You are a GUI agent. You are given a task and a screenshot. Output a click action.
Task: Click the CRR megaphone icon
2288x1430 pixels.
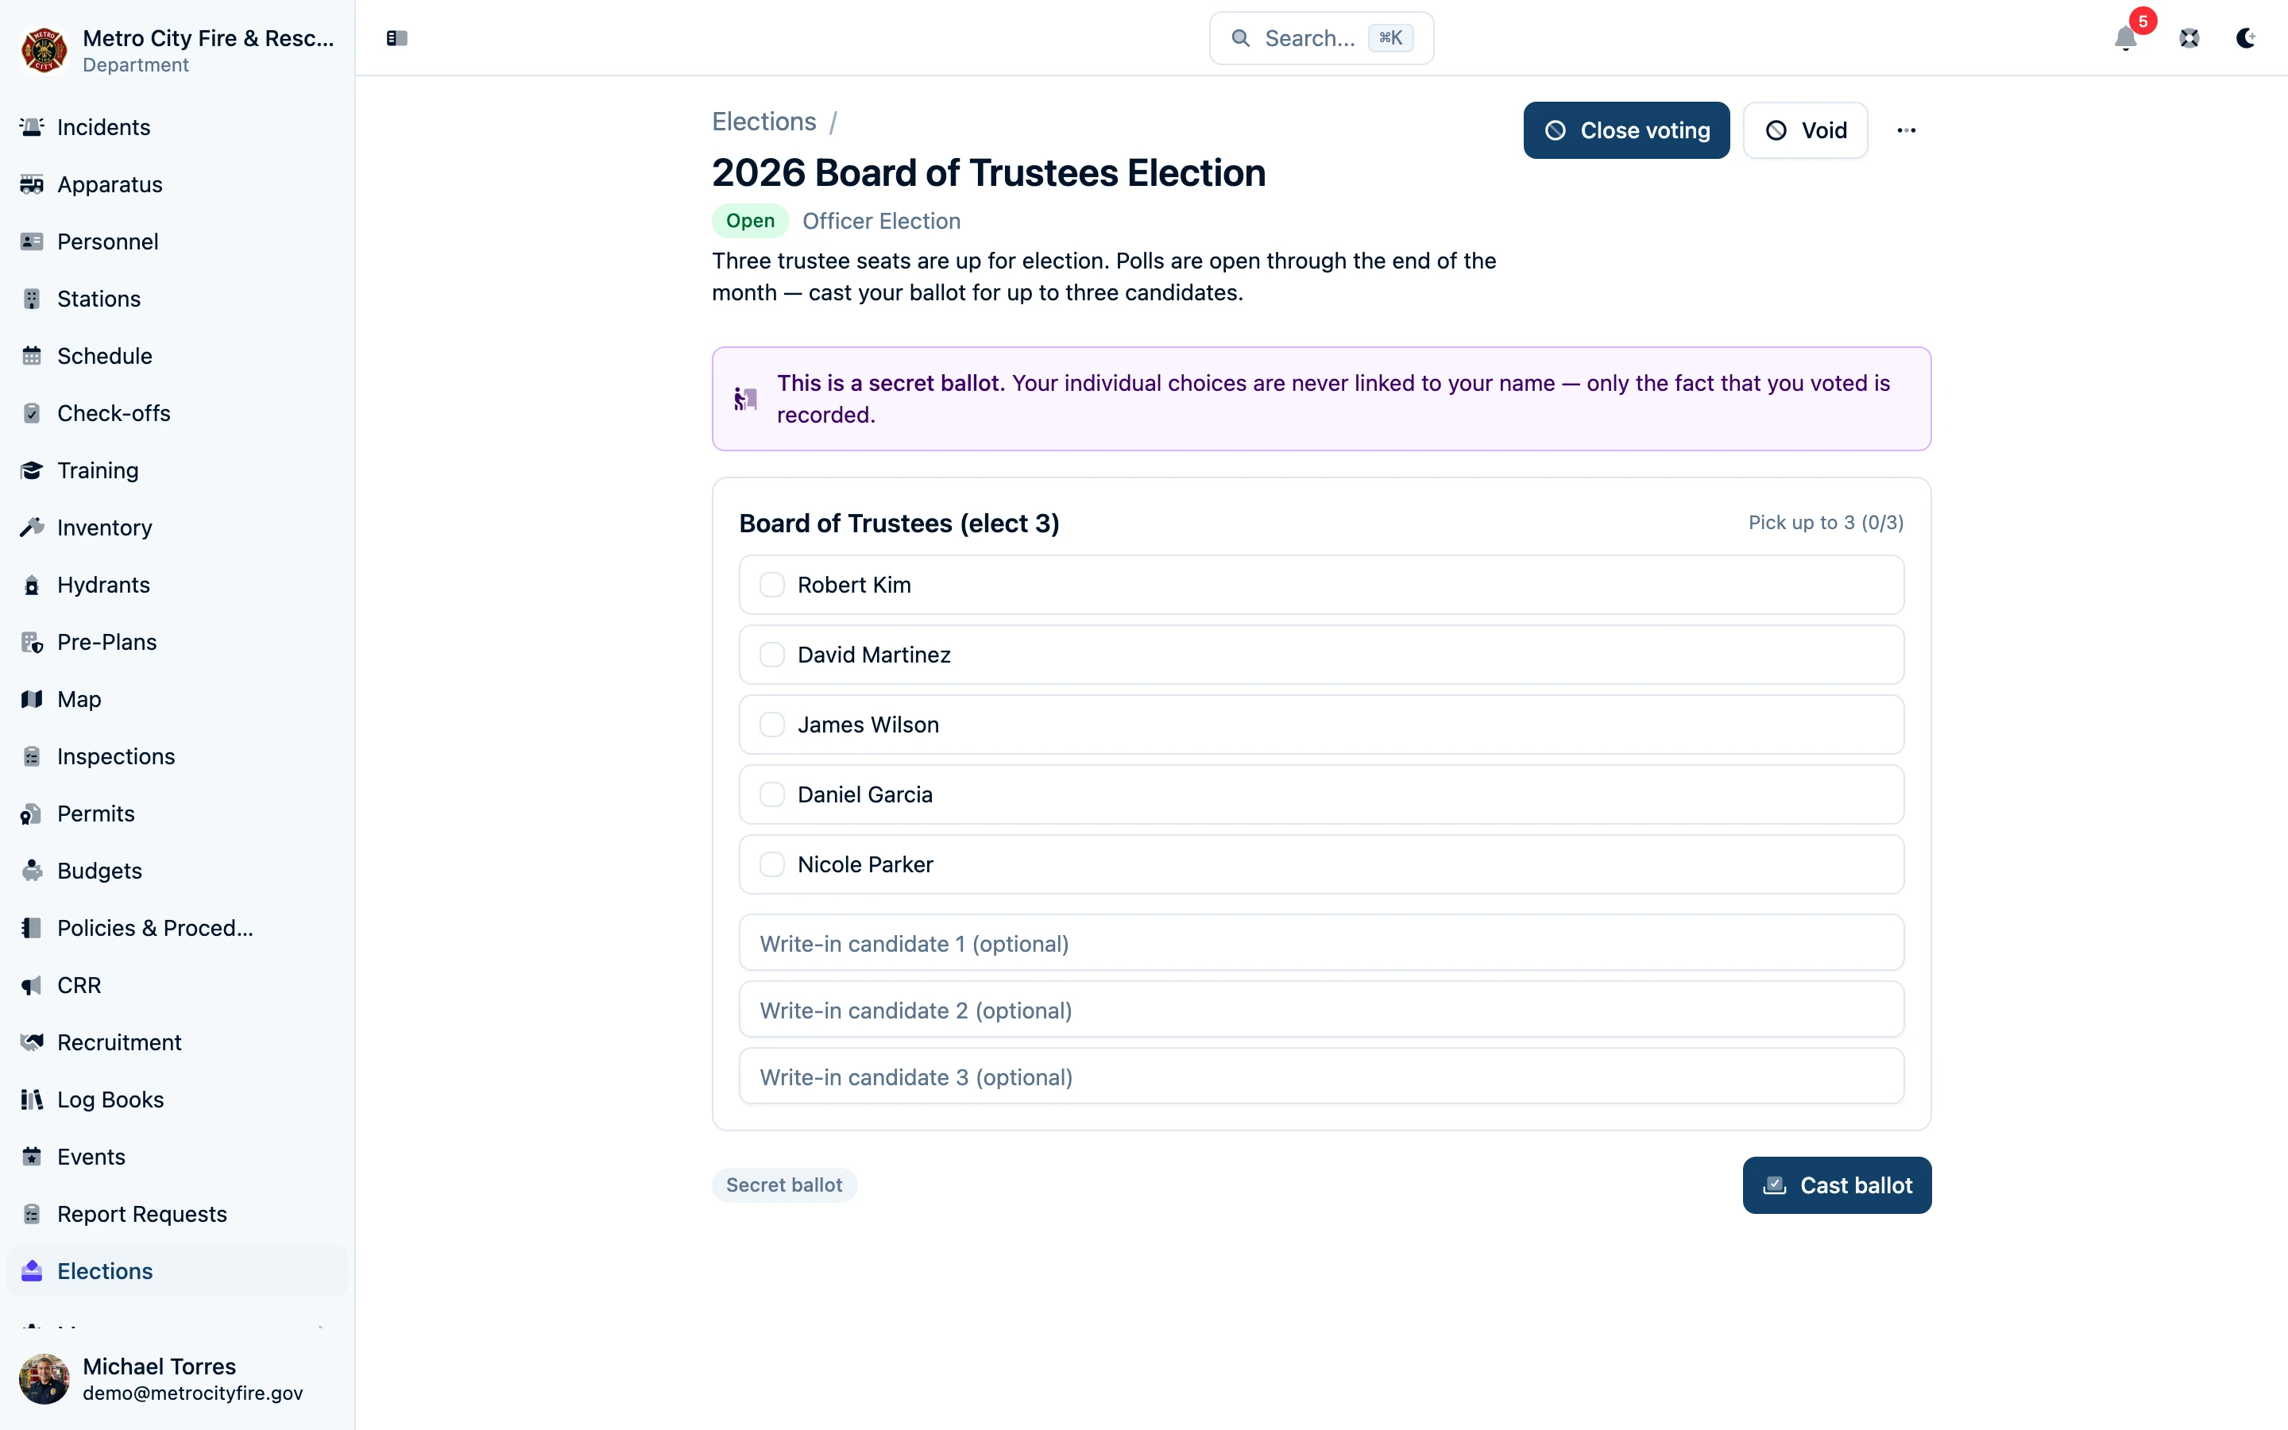[32, 985]
